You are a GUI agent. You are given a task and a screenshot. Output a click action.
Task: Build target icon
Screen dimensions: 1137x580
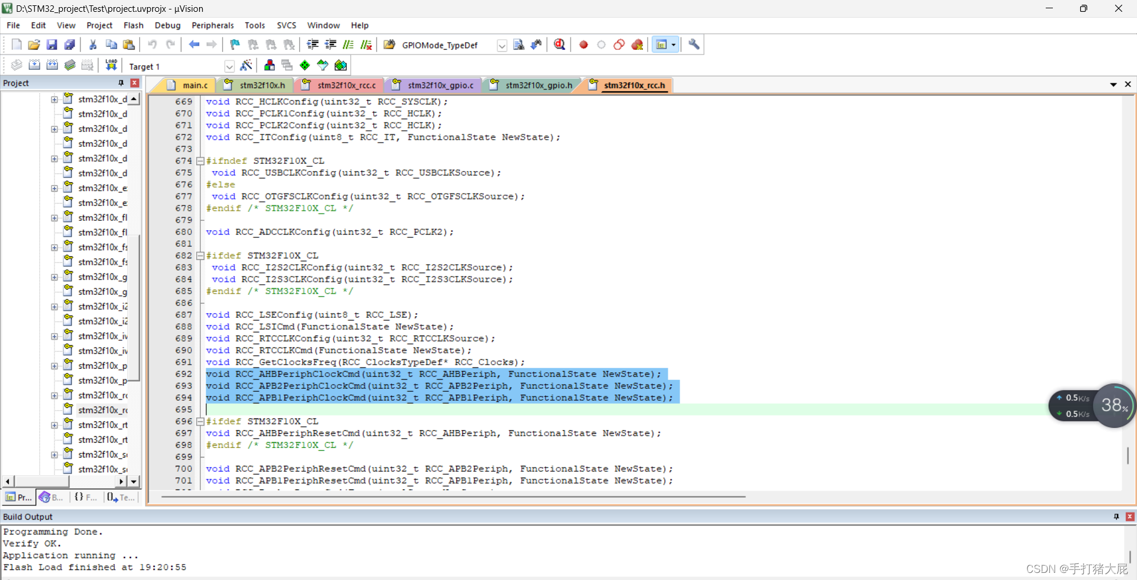[x=34, y=65]
